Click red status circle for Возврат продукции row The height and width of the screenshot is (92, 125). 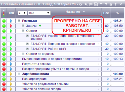pyautogui.click(x=4, y=69)
